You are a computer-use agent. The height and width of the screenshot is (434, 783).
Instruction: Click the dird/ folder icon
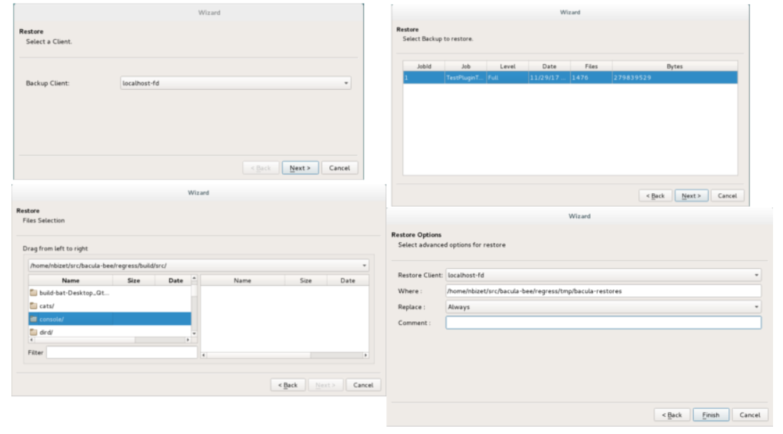click(33, 332)
